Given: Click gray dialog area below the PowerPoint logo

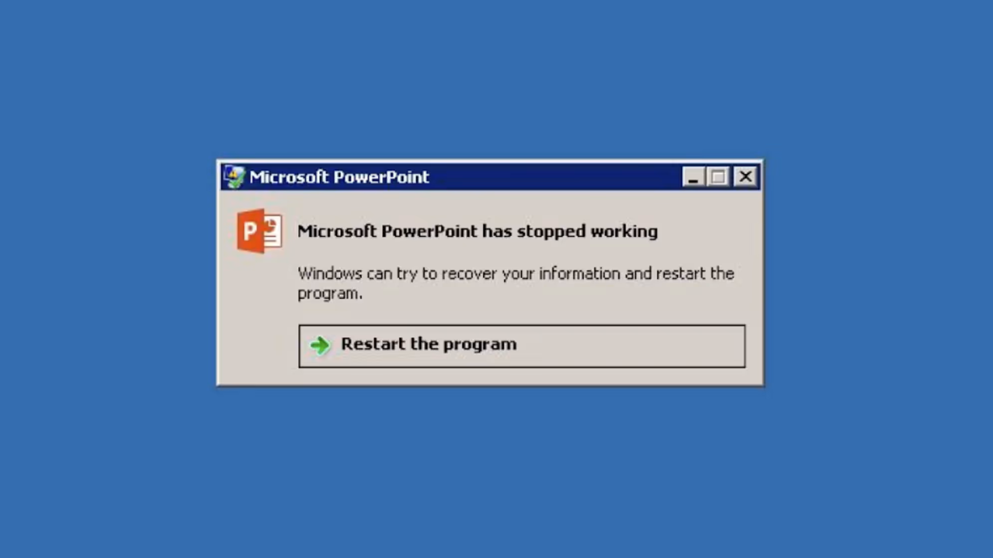Looking at the screenshot, I should coord(258,319).
